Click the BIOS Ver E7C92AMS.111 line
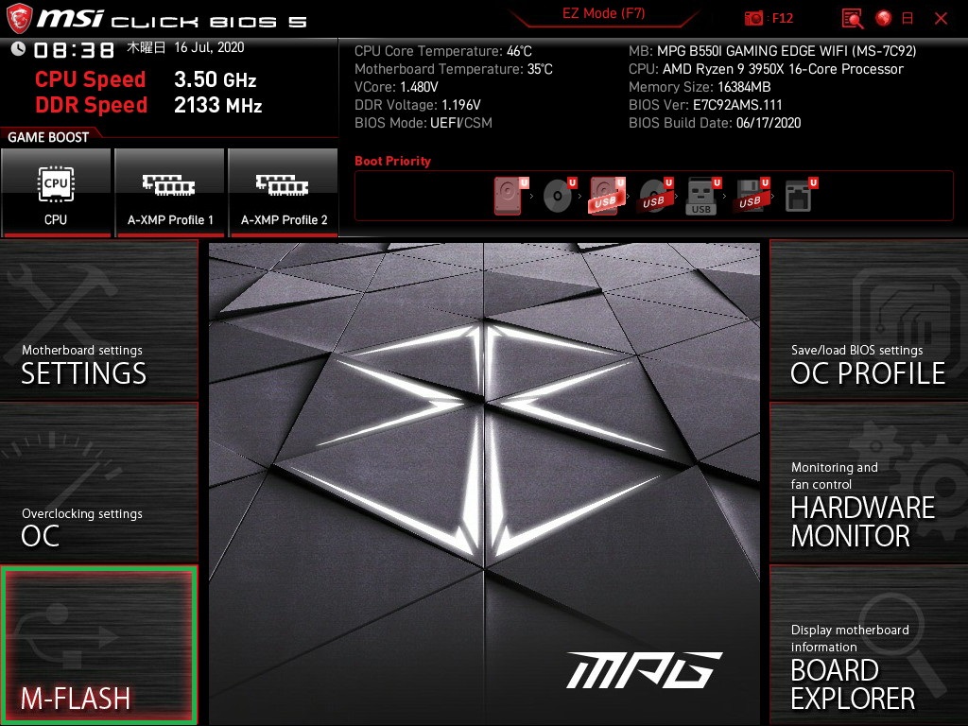The width and height of the screenshot is (968, 726). tap(705, 105)
